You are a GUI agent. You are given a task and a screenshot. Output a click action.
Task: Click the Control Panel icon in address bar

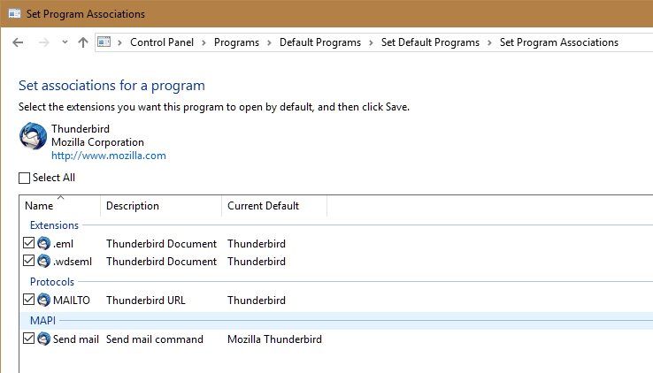tap(104, 42)
